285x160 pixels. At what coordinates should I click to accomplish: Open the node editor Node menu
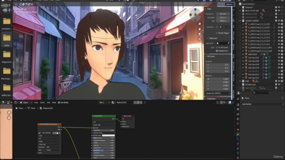54,103
